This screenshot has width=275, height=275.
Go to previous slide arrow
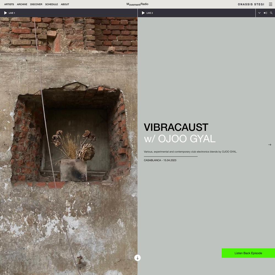point(5,145)
